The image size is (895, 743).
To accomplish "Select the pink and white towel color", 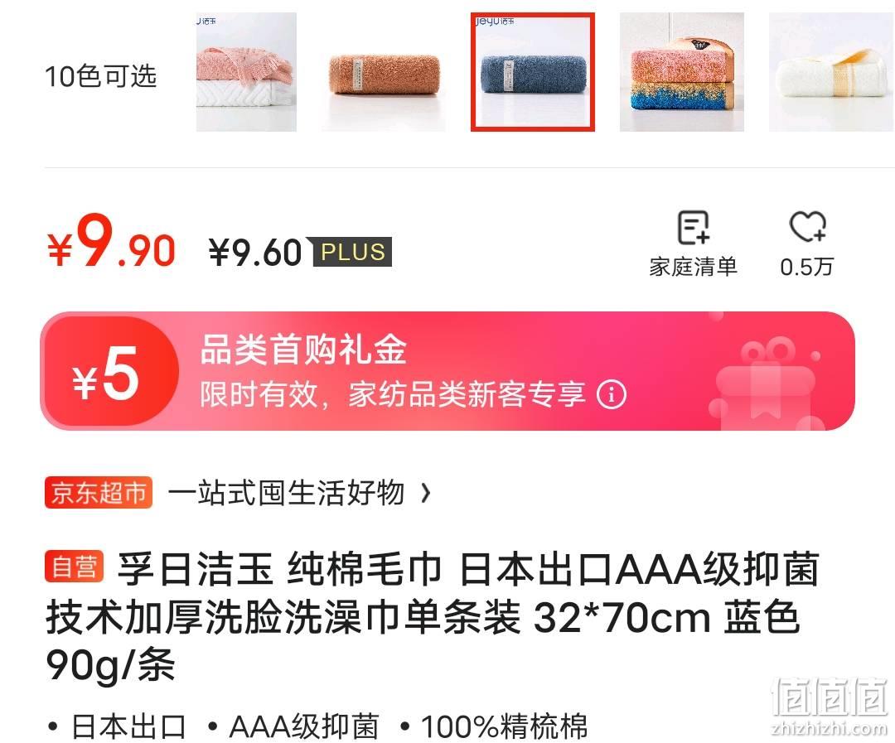I will tap(246, 72).
